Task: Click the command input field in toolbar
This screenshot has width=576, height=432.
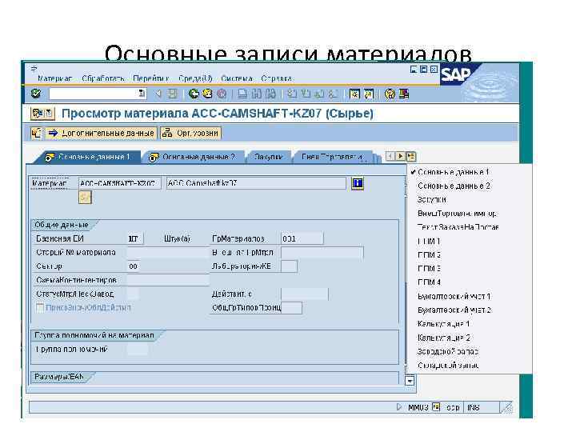Action: [94, 94]
